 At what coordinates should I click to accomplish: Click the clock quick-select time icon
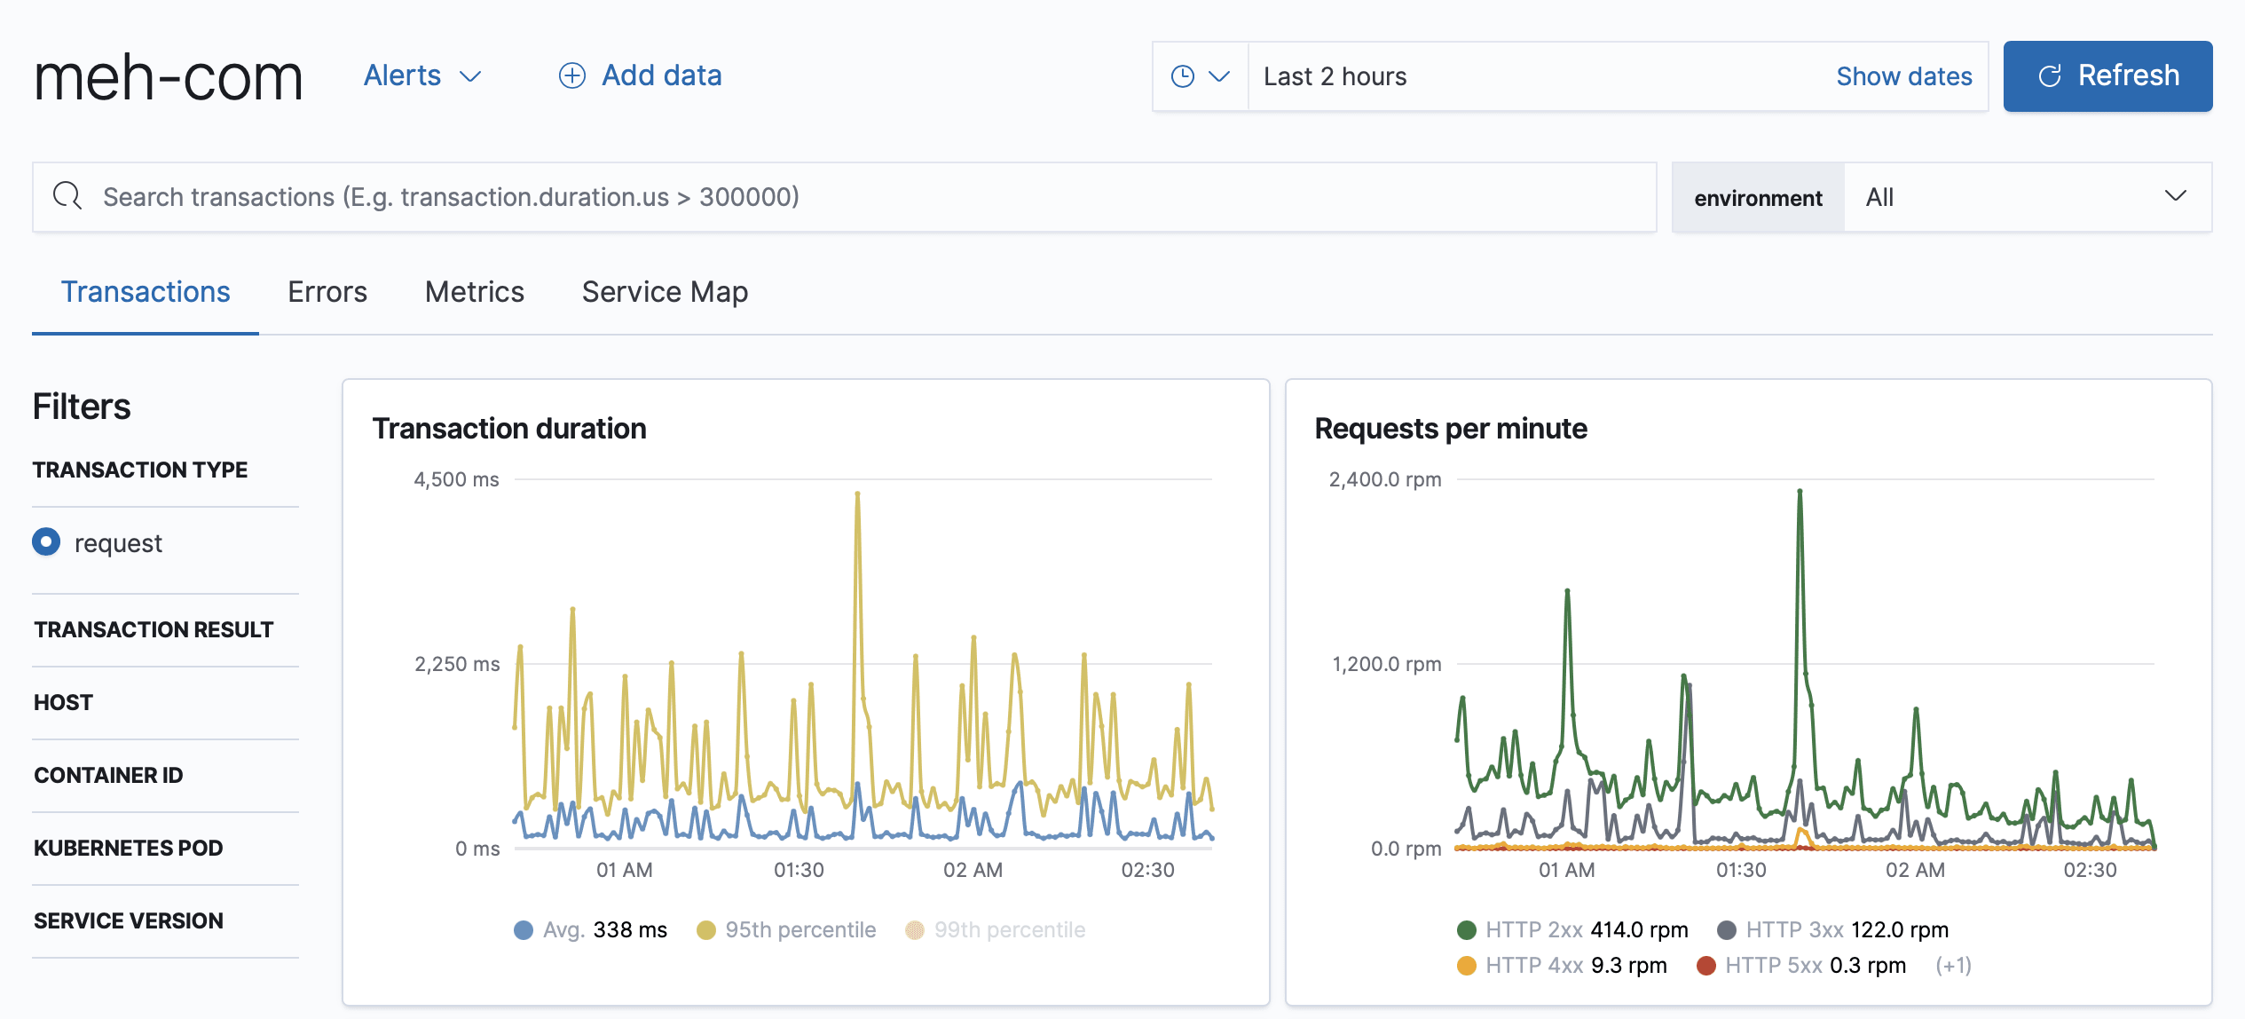pyautogui.click(x=1183, y=76)
